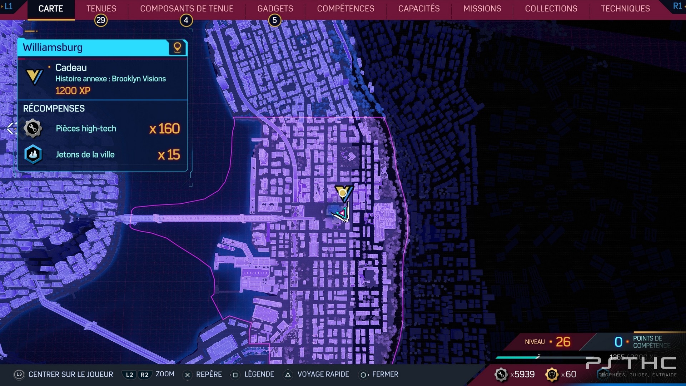Click the 1200 XP reward text
This screenshot has height=386, width=686.
pyautogui.click(x=73, y=91)
